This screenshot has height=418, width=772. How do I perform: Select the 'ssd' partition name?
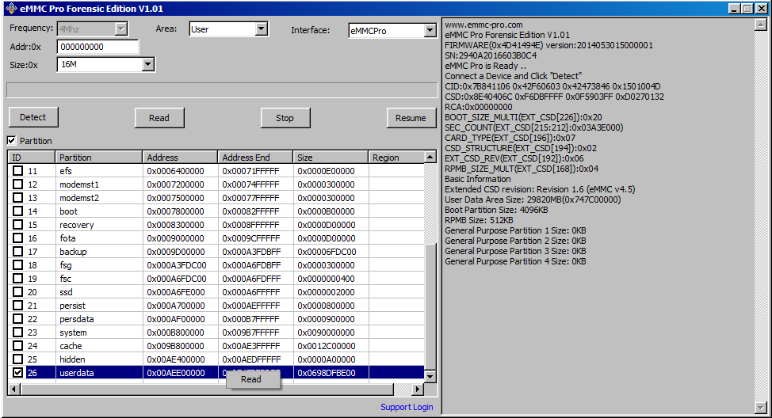point(66,292)
